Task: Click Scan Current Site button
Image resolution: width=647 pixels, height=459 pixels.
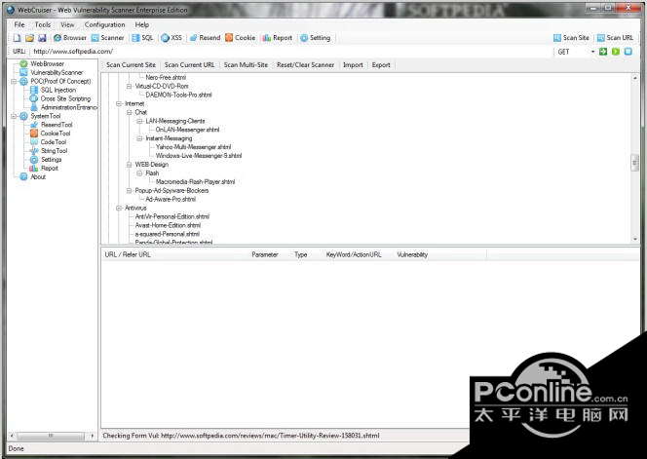Action: [131, 65]
